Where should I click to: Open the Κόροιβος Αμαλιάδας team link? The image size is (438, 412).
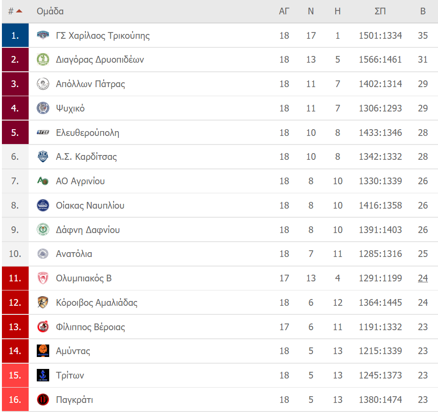(96, 302)
